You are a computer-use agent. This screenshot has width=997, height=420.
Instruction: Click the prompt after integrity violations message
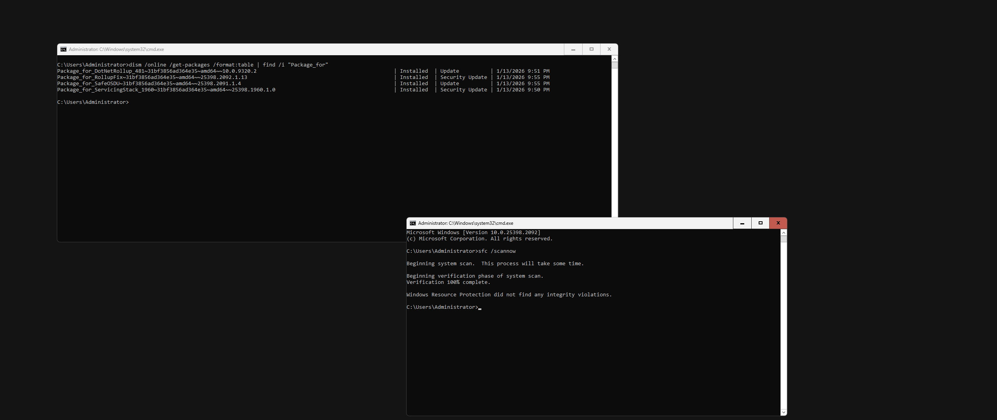pos(442,307)
